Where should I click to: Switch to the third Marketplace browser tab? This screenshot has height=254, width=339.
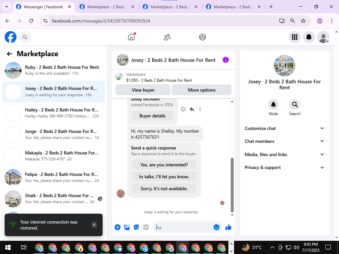coord(170,7)
